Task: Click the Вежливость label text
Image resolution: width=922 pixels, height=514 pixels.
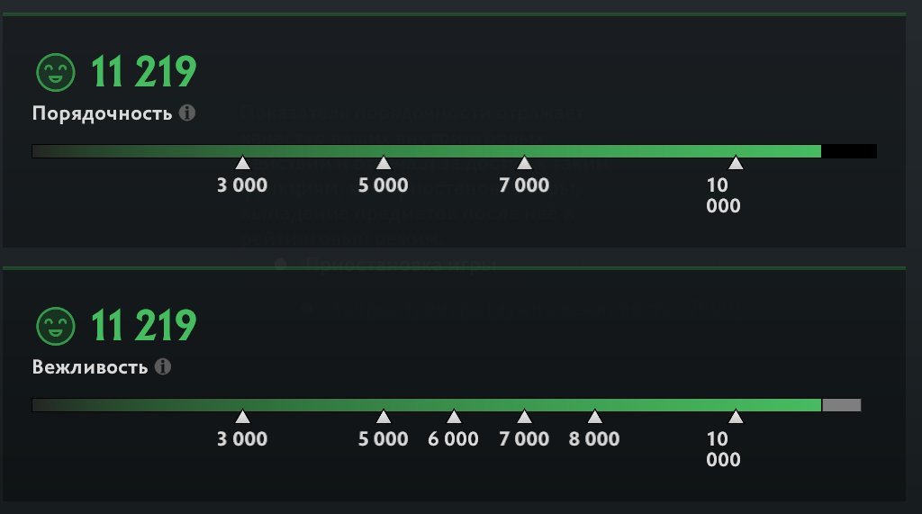Action: click(x=90, y=368)
